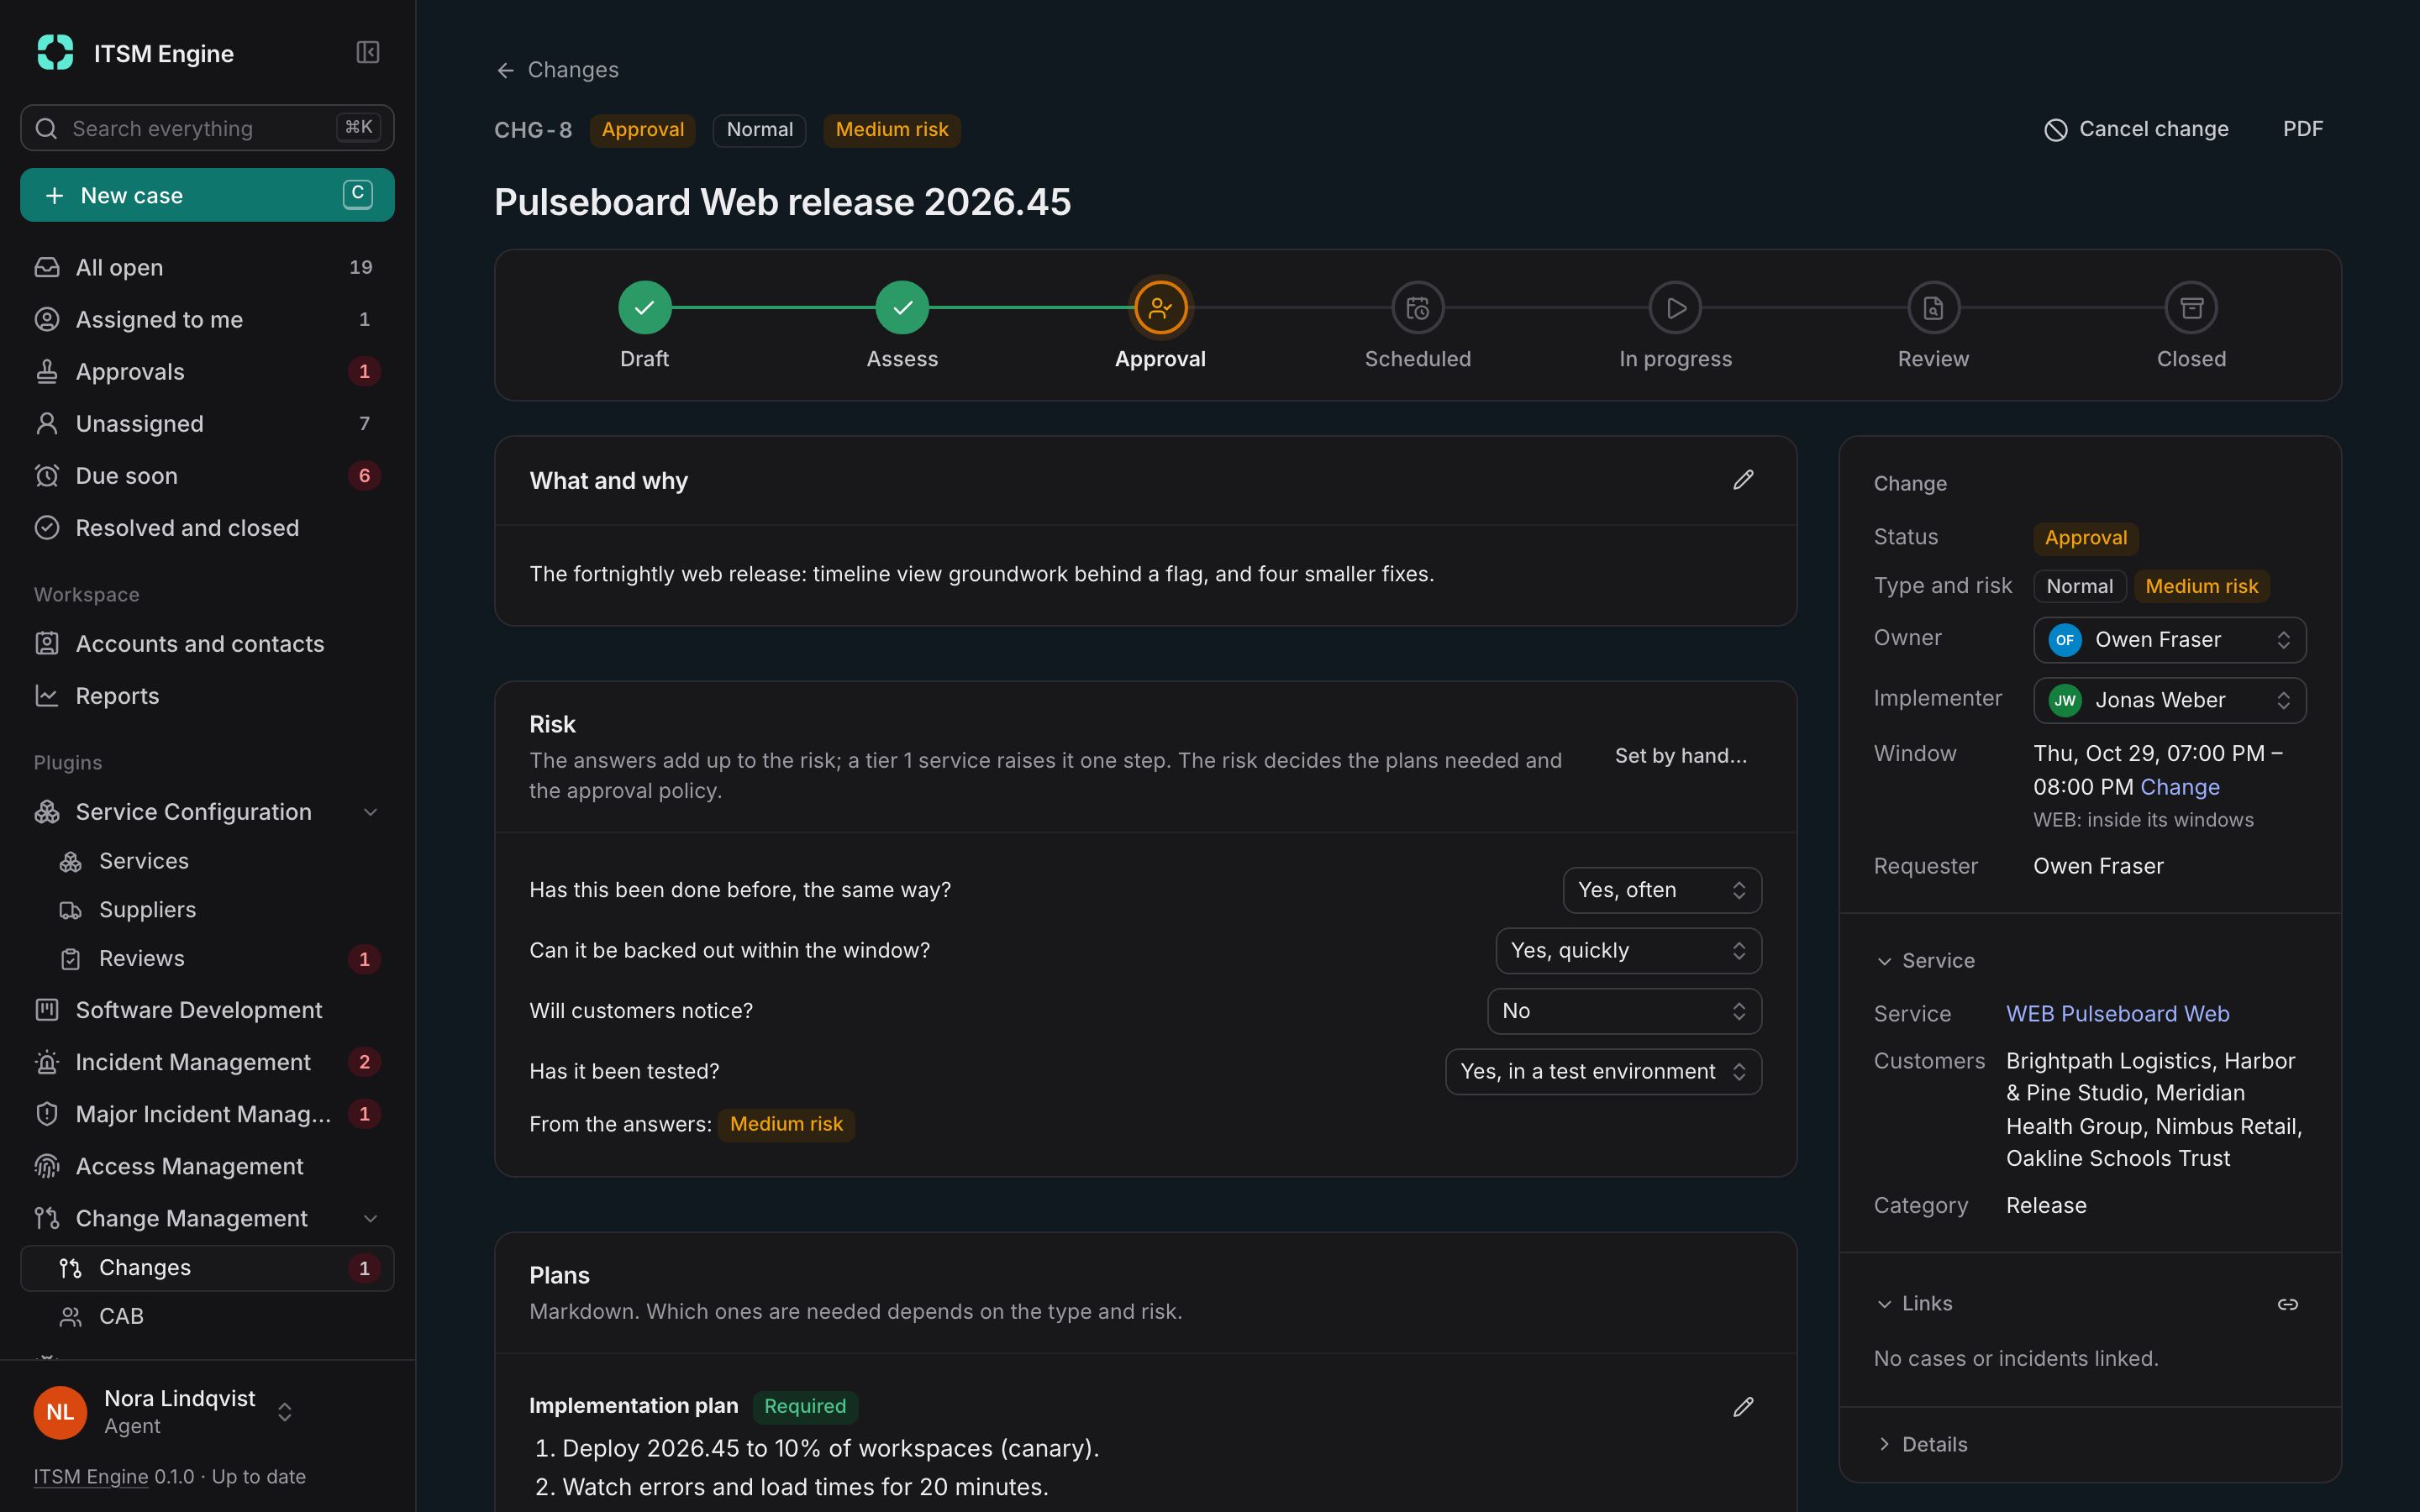Click the Medium risk header badge
Image resolution: width=2420 pixels, height=1512 pixels.
[x=891, y=130]
